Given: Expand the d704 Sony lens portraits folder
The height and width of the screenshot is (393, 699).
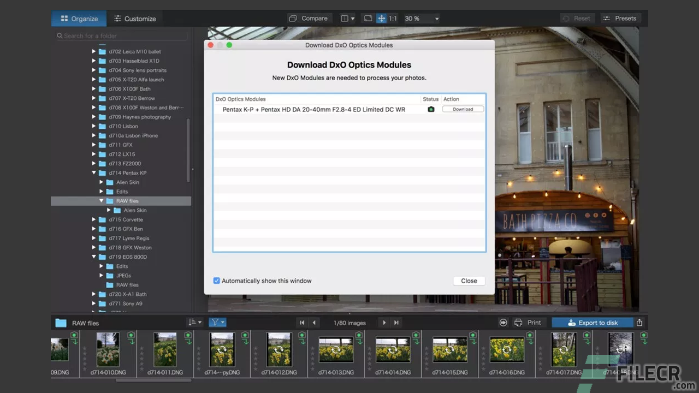Looking at the screenshot, I should [94, 70].
